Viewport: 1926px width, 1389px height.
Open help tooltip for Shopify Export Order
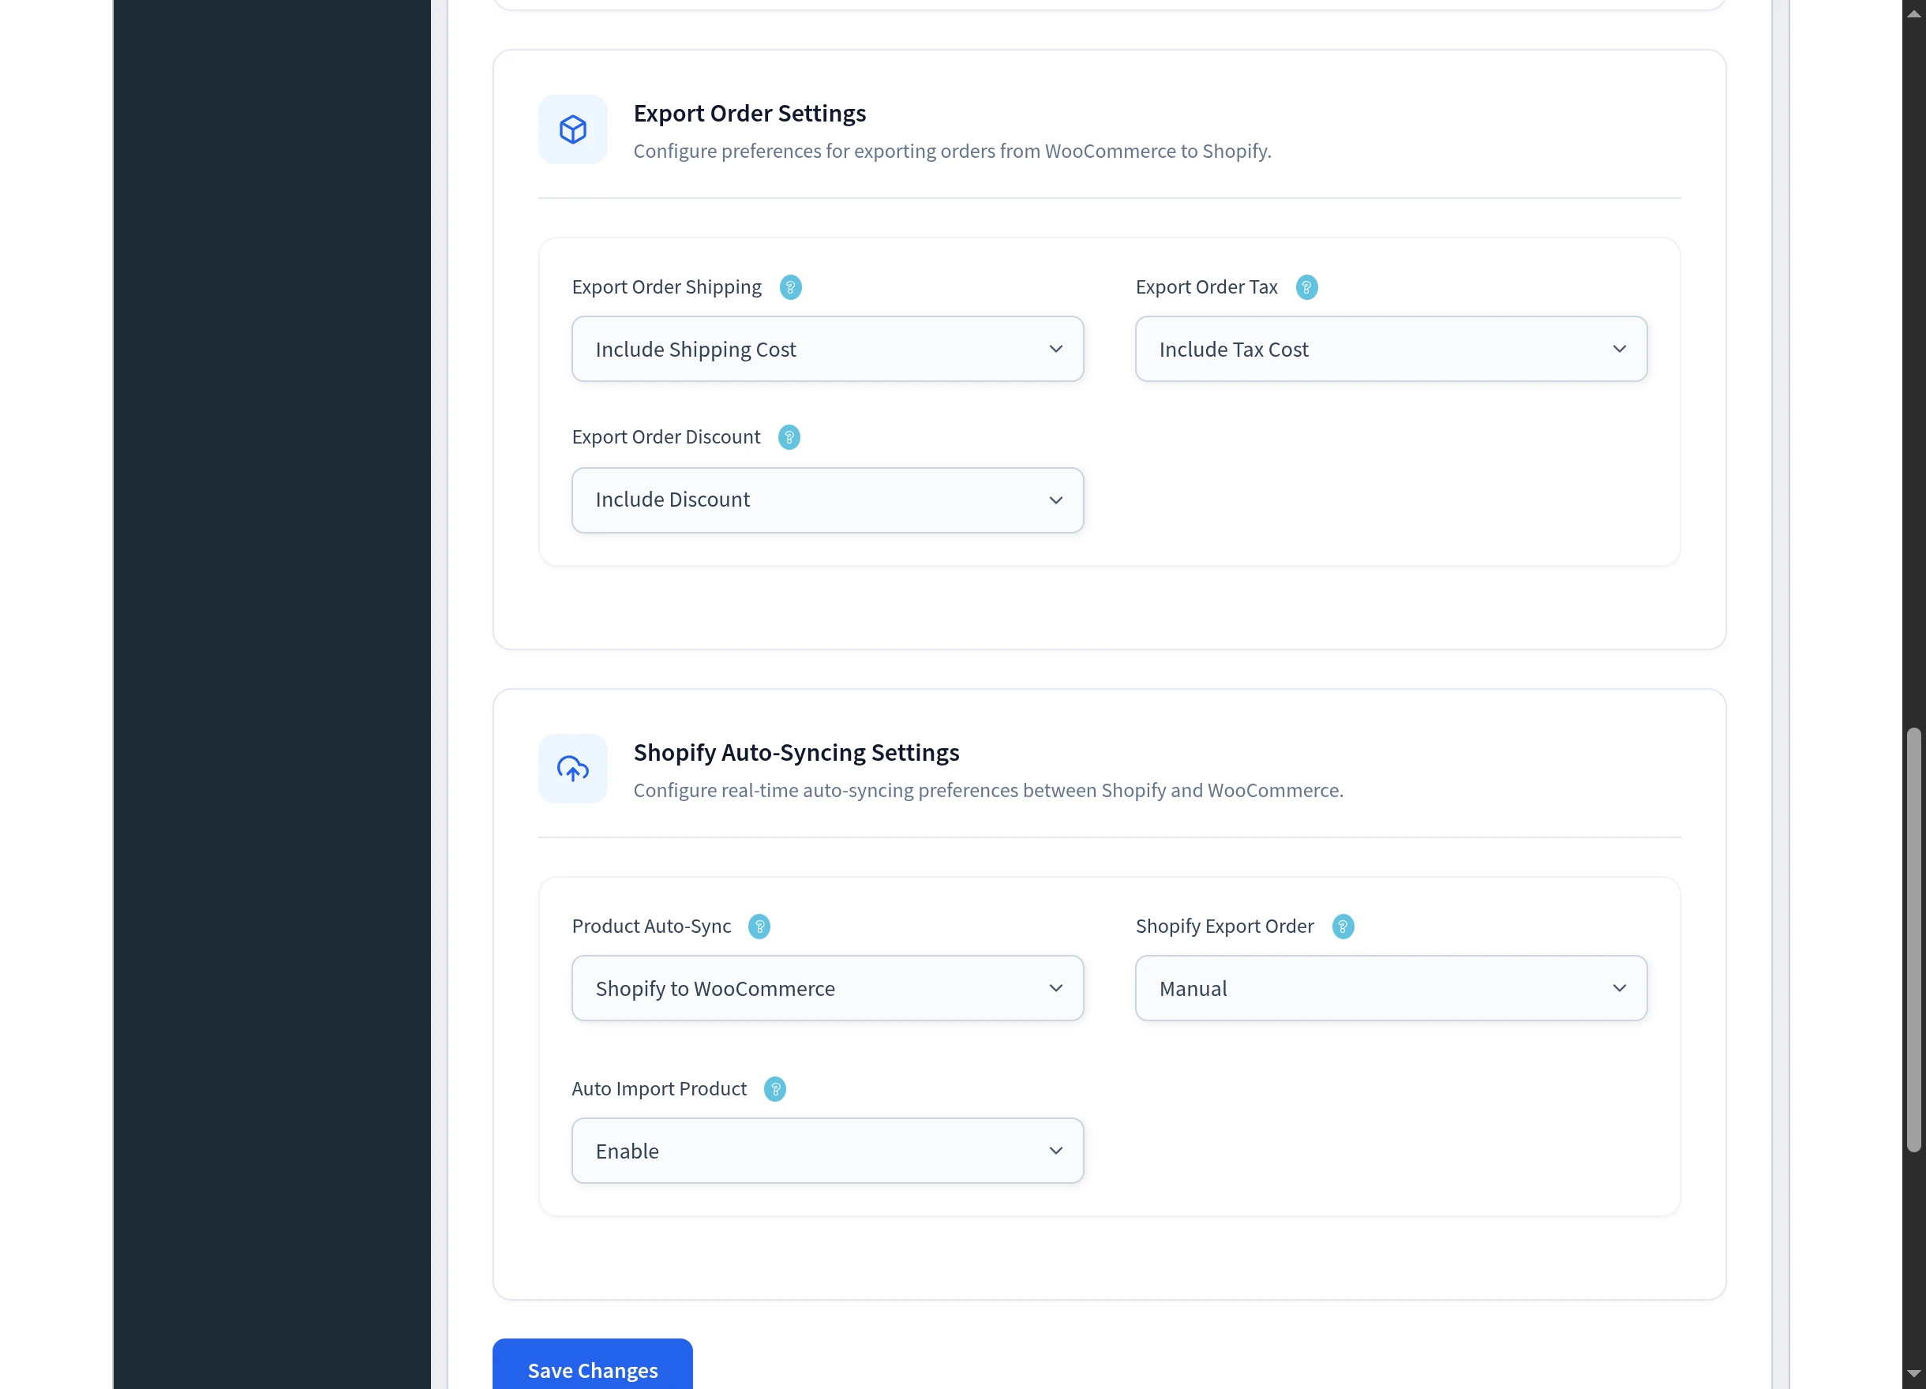[x=1343, y=927]
